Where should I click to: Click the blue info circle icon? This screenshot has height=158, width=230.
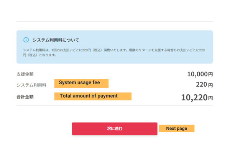pos(26,40)
